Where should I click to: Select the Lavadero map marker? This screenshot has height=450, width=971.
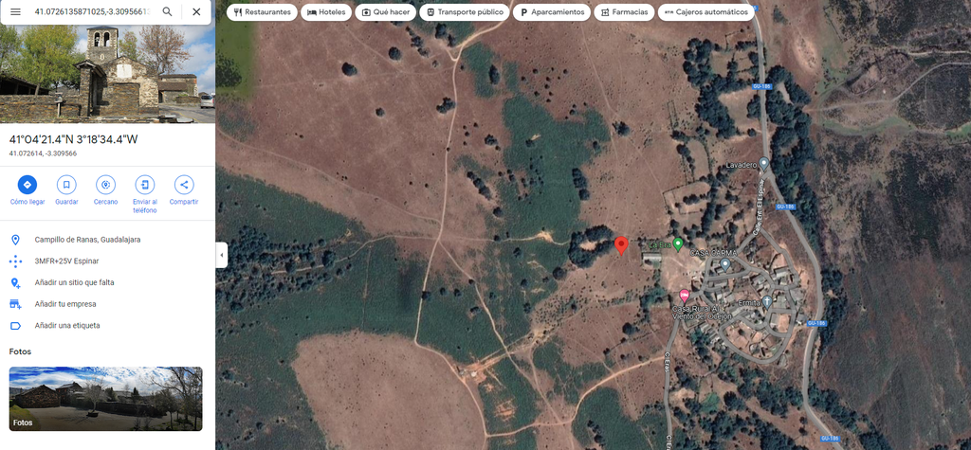coord(763,164)
